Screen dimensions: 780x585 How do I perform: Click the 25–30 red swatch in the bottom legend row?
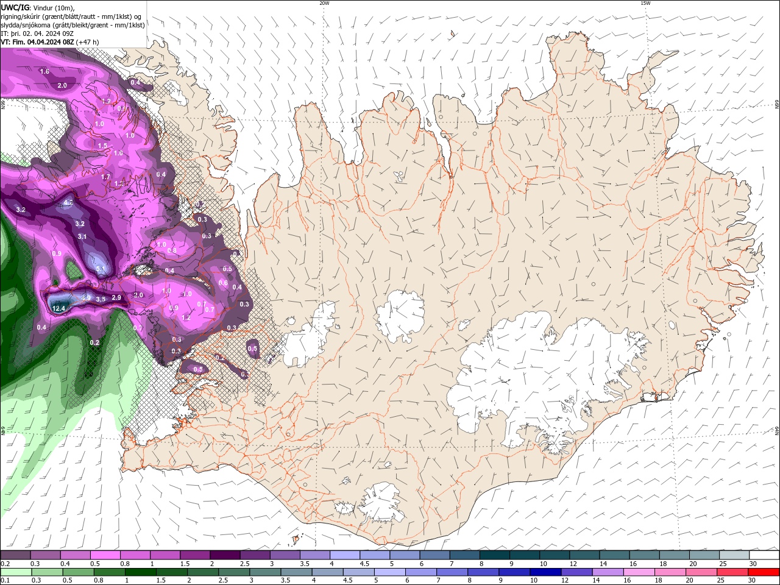tap(731, 572)
